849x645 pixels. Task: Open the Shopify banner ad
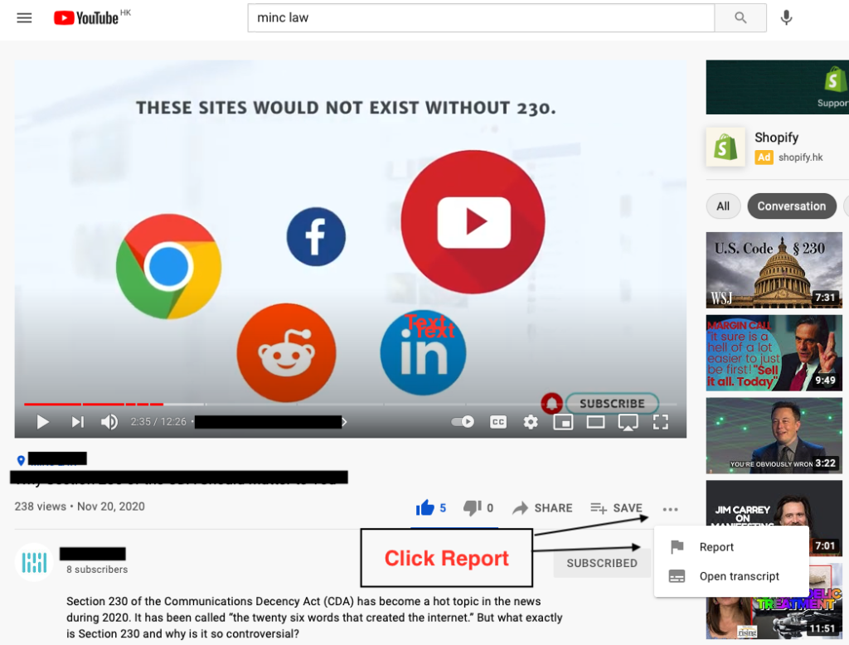pyautogui.click(x=778, y=87)
